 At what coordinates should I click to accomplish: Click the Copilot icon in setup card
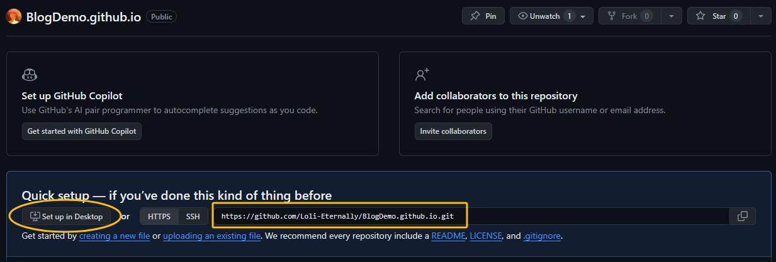pyautogui.click(x=29, y=75)
